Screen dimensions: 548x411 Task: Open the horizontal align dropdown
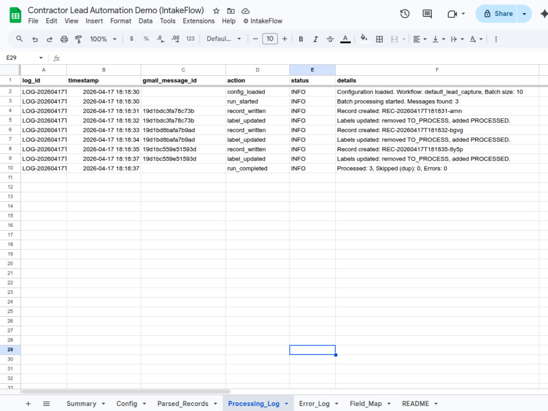coord(420,39)
